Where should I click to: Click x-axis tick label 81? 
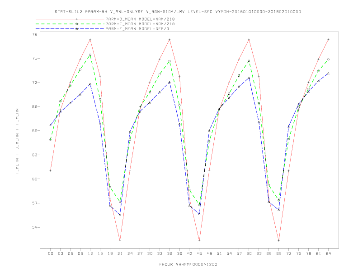pos(319,253)
